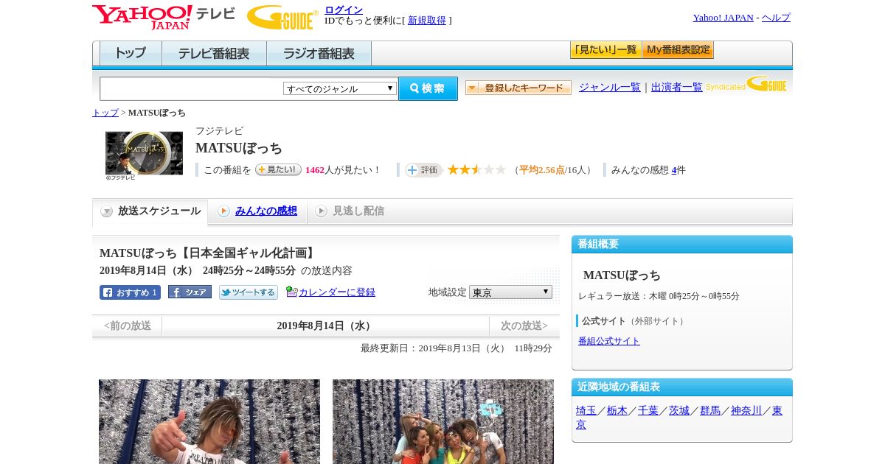
Task: Expand the 地域設定 東京 dropdown
Action: [510, 292]
